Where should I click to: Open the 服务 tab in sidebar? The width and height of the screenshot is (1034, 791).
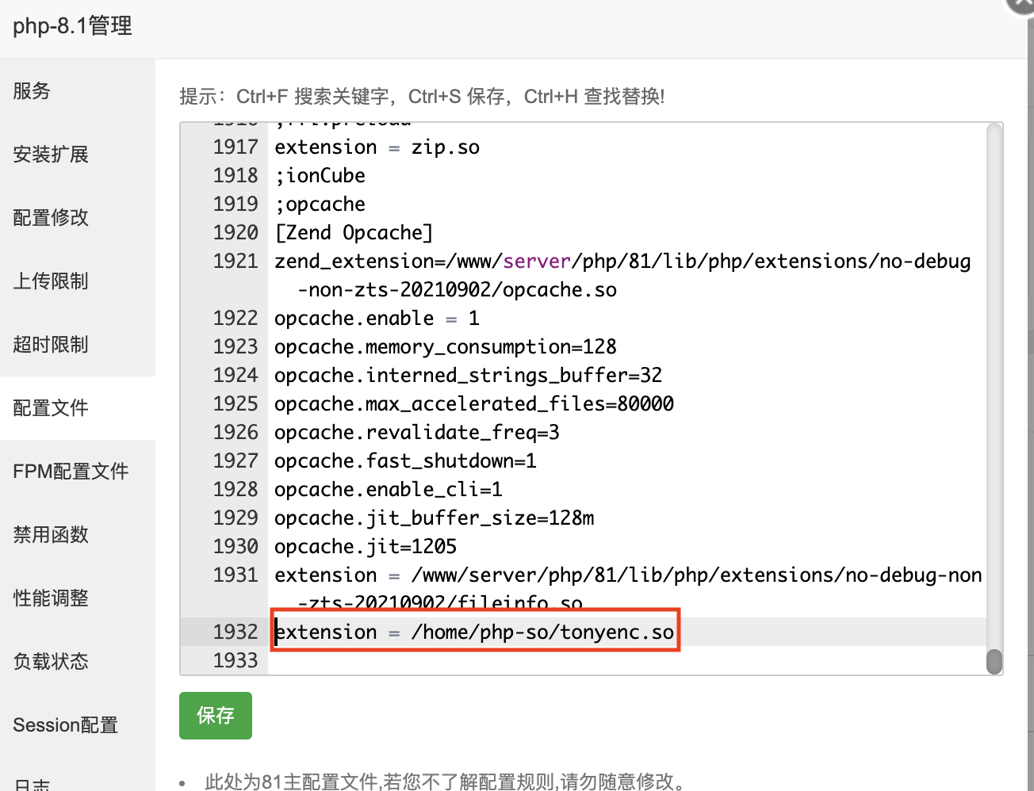[32, 91]
